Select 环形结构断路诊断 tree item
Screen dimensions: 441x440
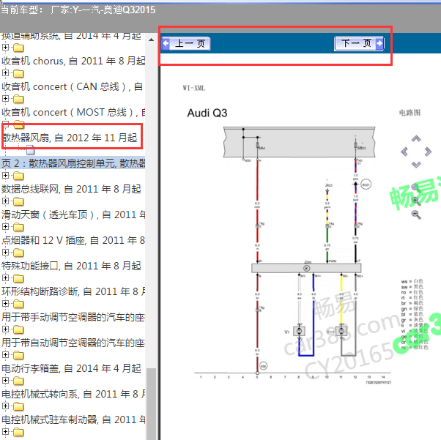coord(73,291)
